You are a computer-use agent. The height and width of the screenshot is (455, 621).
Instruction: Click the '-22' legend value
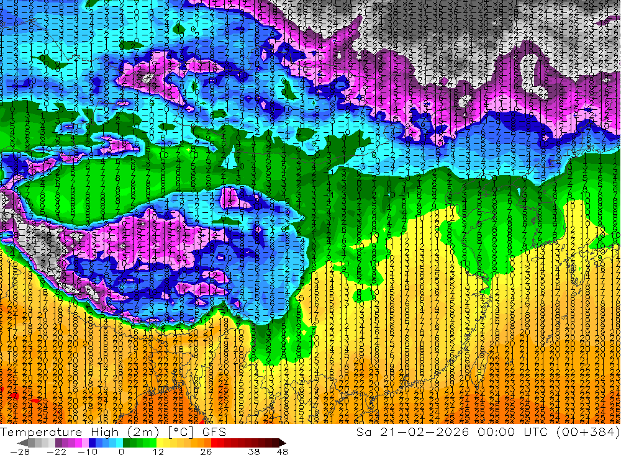(x=57, y=452)
